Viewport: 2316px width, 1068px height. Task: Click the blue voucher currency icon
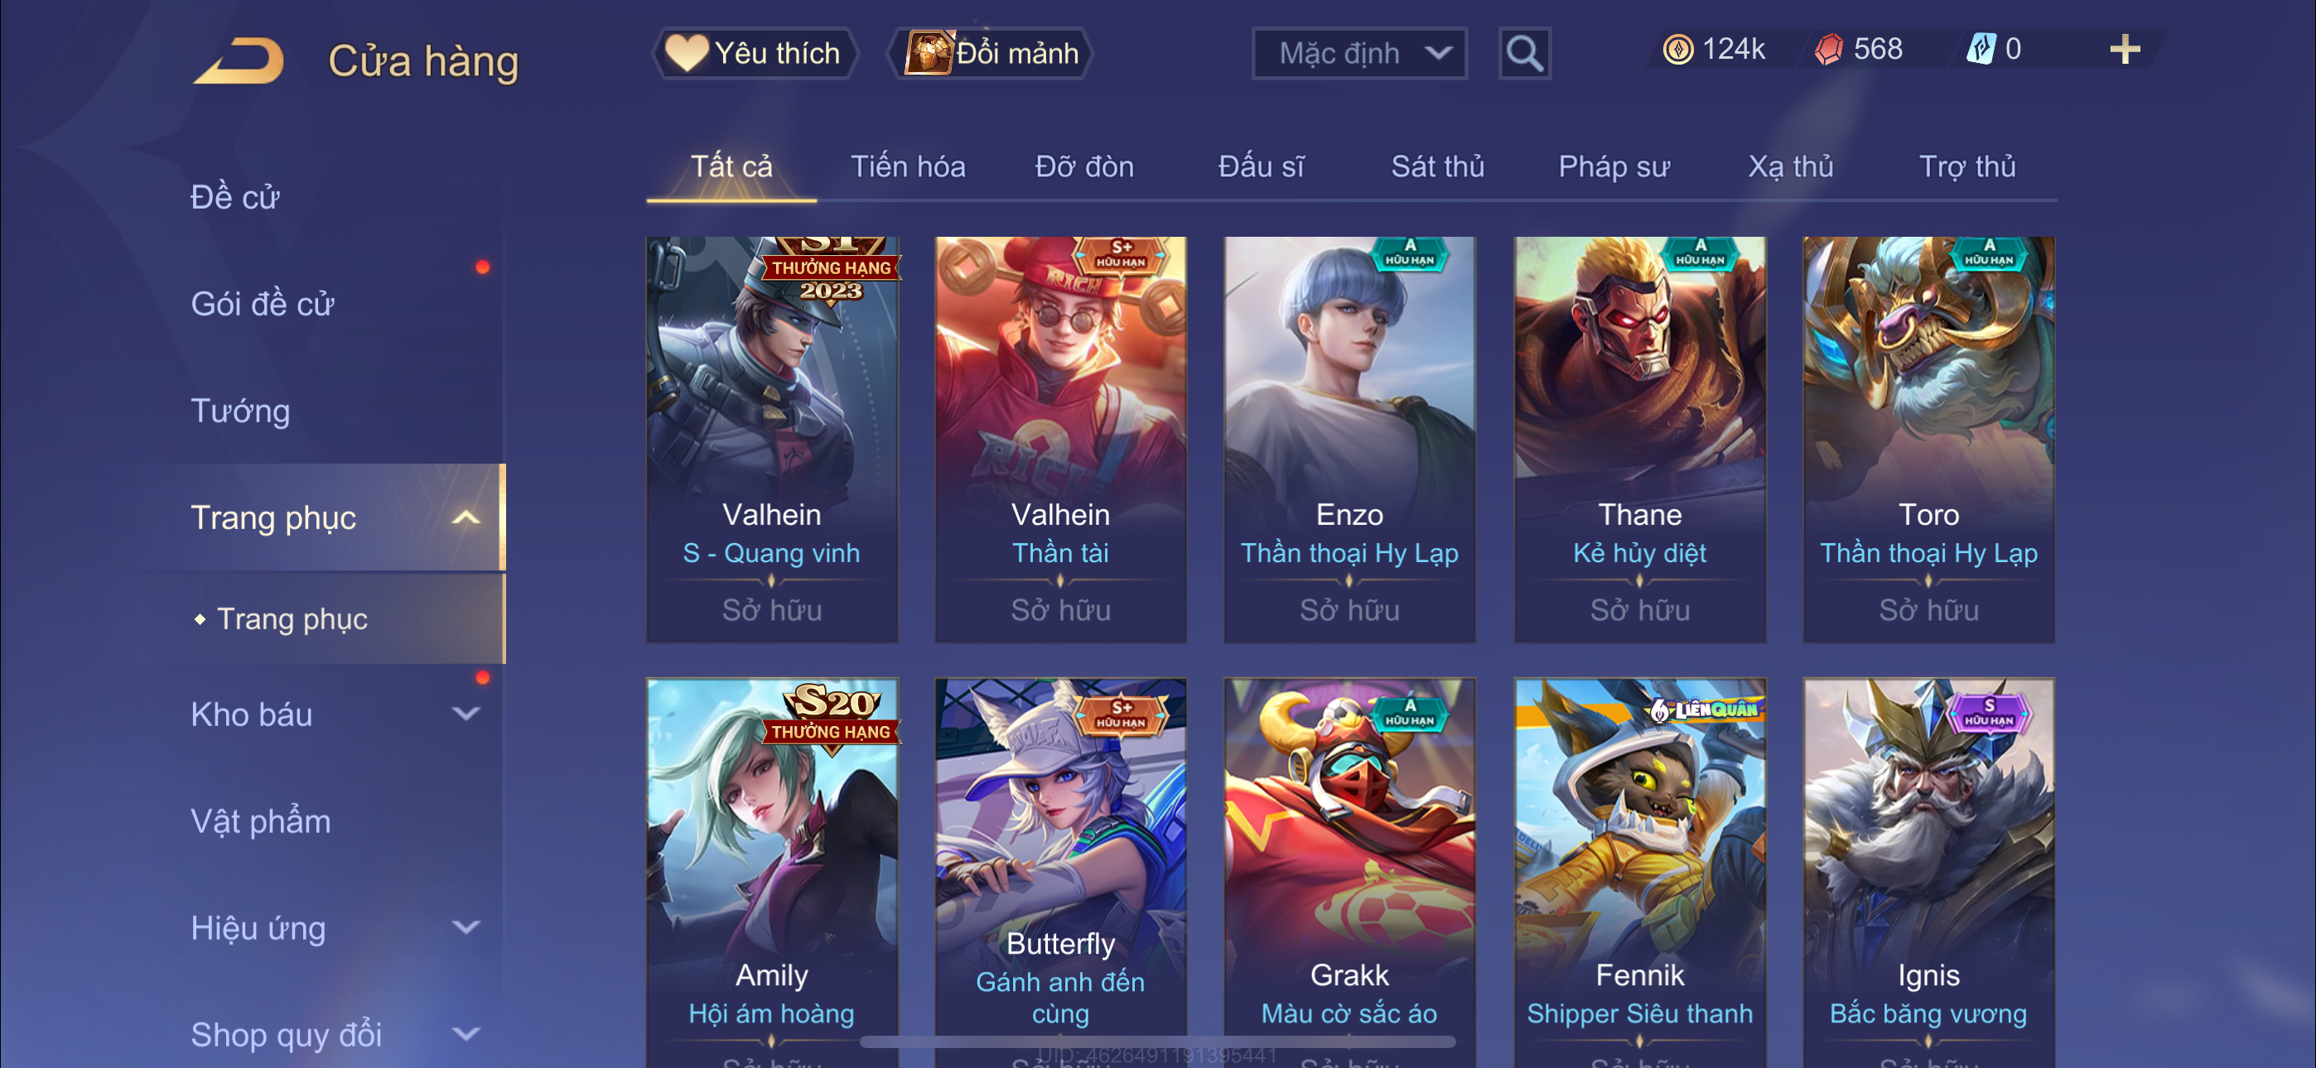[x=1981, y=49]
